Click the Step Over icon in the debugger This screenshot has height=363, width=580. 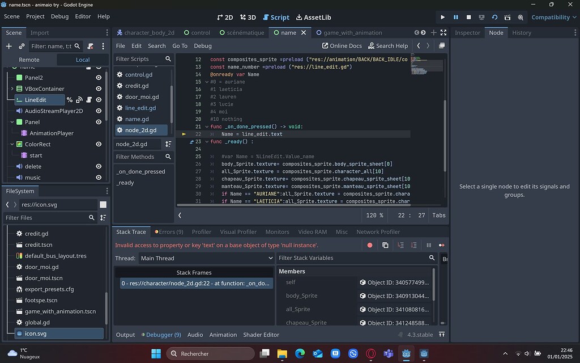point(414,245)
